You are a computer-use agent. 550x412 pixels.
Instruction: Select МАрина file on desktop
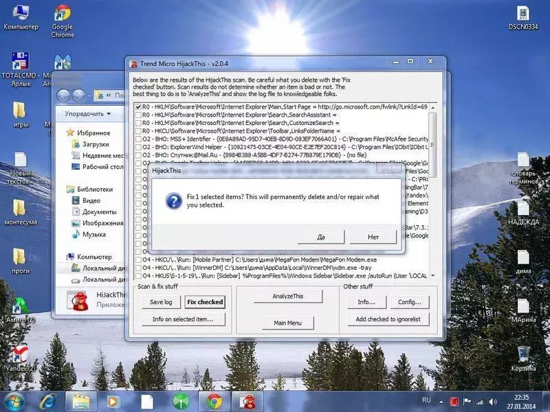coord(523,310)
